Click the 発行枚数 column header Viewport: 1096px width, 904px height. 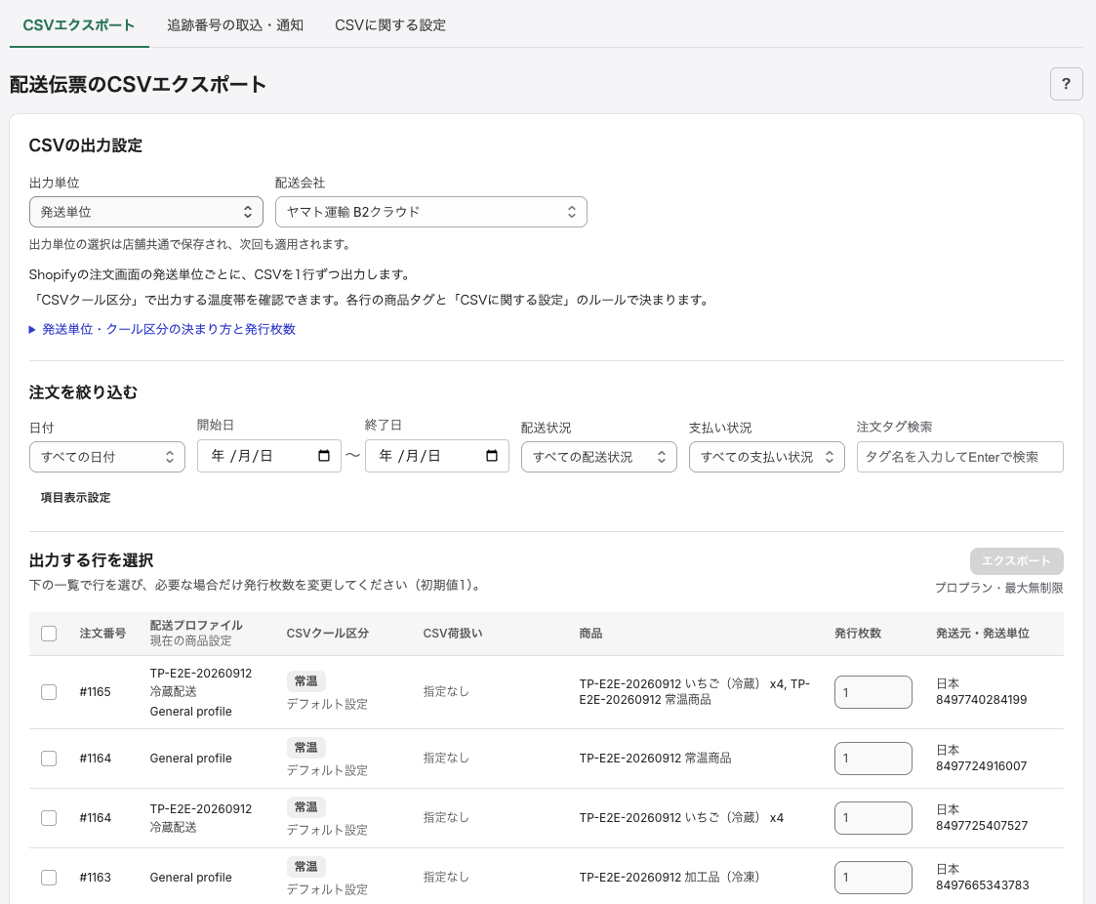[x=858, y=634]
